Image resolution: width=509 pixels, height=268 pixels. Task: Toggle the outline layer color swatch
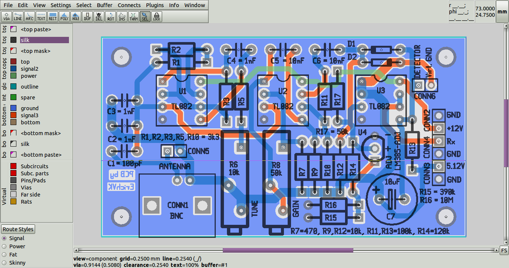pos(13,87)
